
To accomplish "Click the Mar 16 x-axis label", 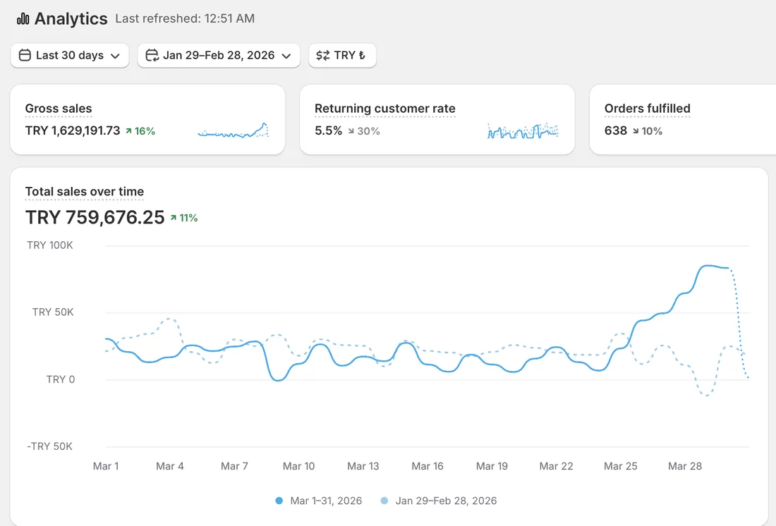I will (x=428, y=466).
